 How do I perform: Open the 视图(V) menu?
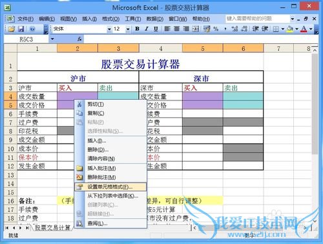pos(68,19)
